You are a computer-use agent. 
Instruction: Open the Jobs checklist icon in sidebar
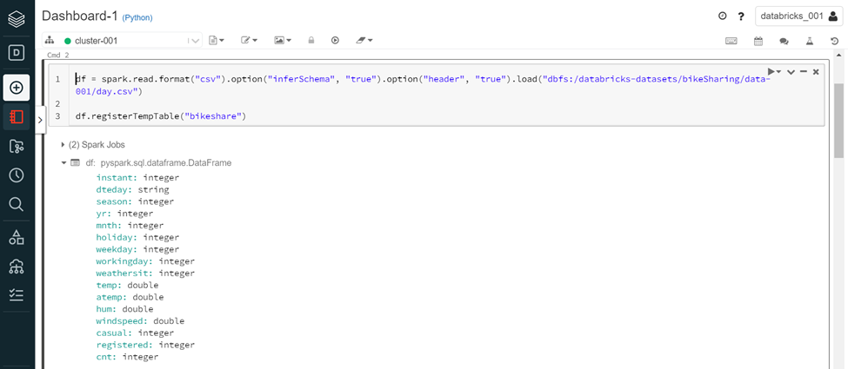17,294
